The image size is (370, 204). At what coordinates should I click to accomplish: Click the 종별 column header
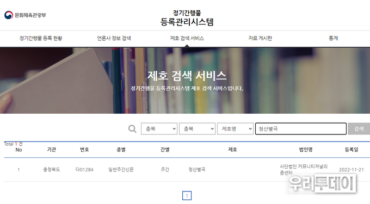(x=121, y=150)
